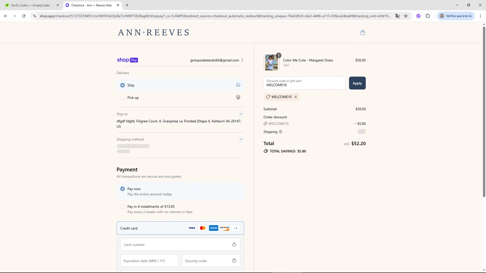
Task: Open a new browser tab
Action: [x=127, y=5]
